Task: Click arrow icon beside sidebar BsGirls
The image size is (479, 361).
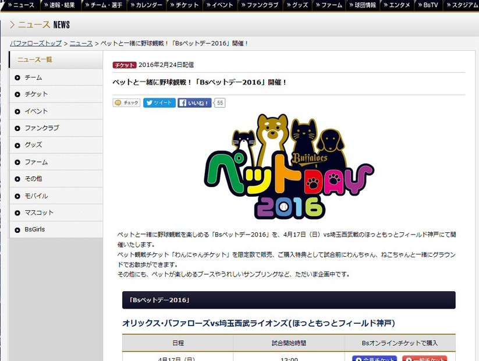Action: 17,230
